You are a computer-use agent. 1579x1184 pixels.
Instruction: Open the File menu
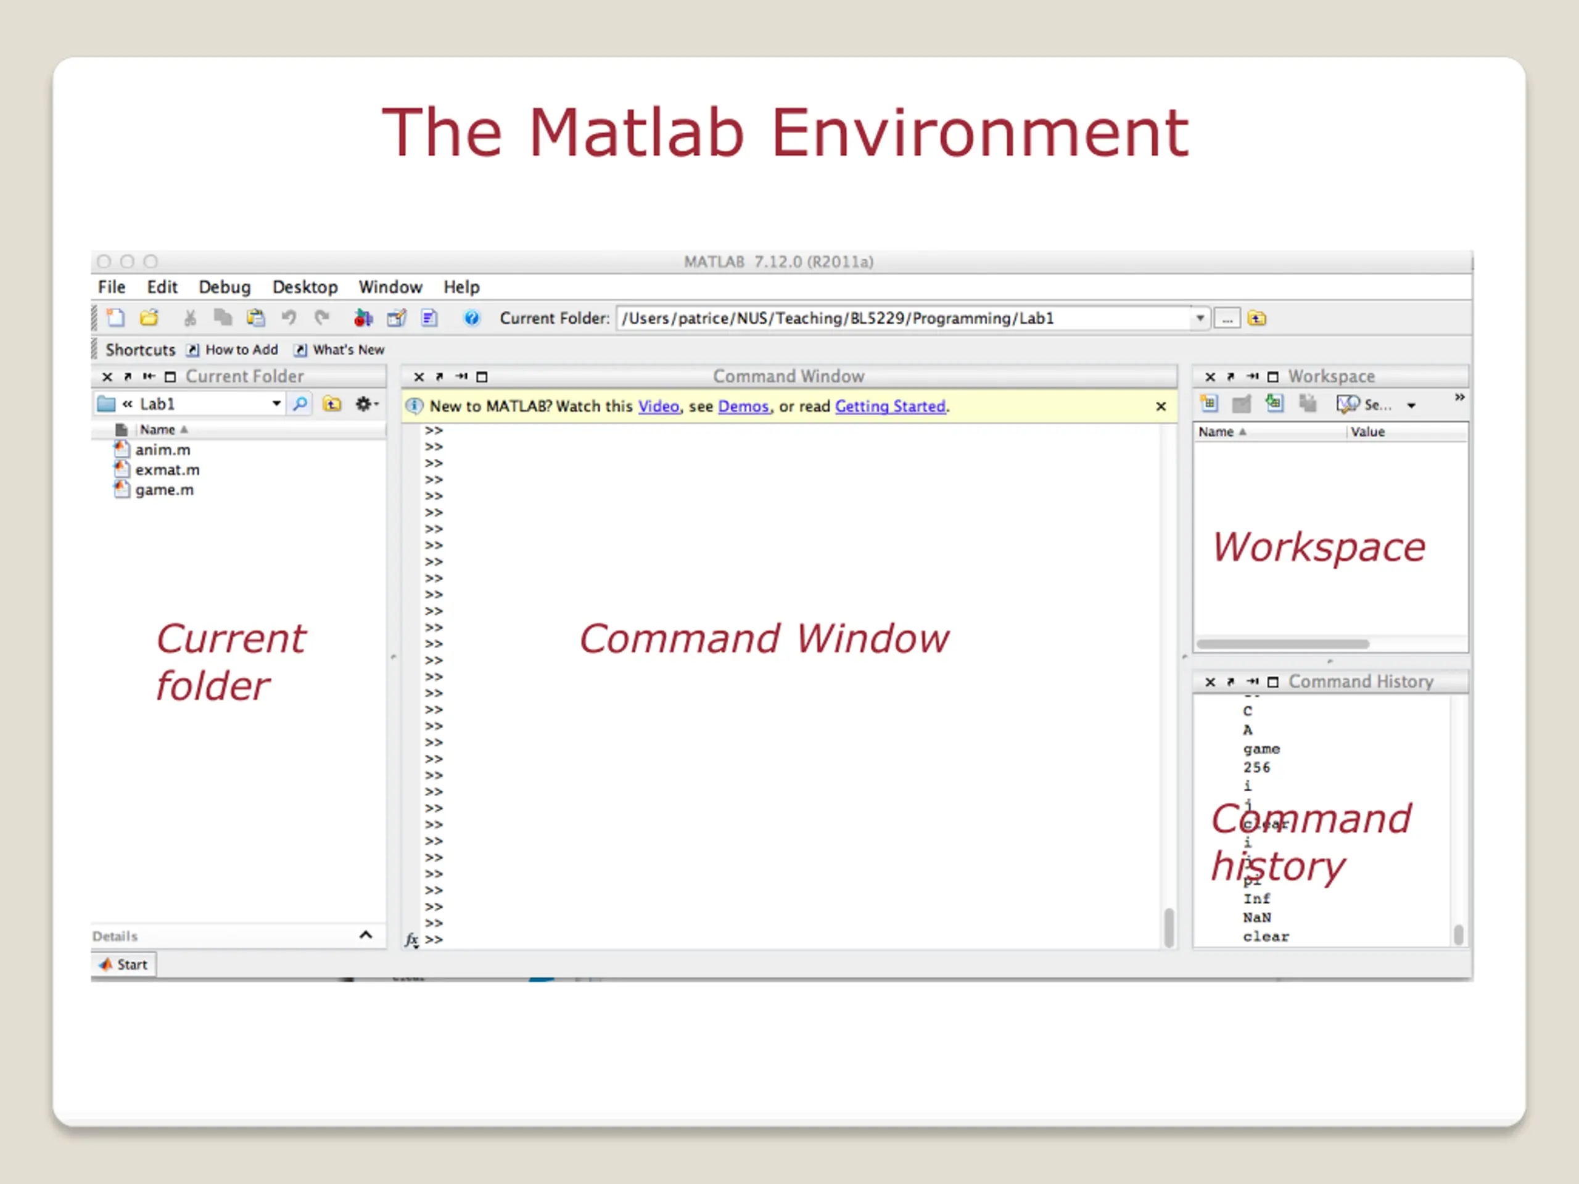[112, 287]
